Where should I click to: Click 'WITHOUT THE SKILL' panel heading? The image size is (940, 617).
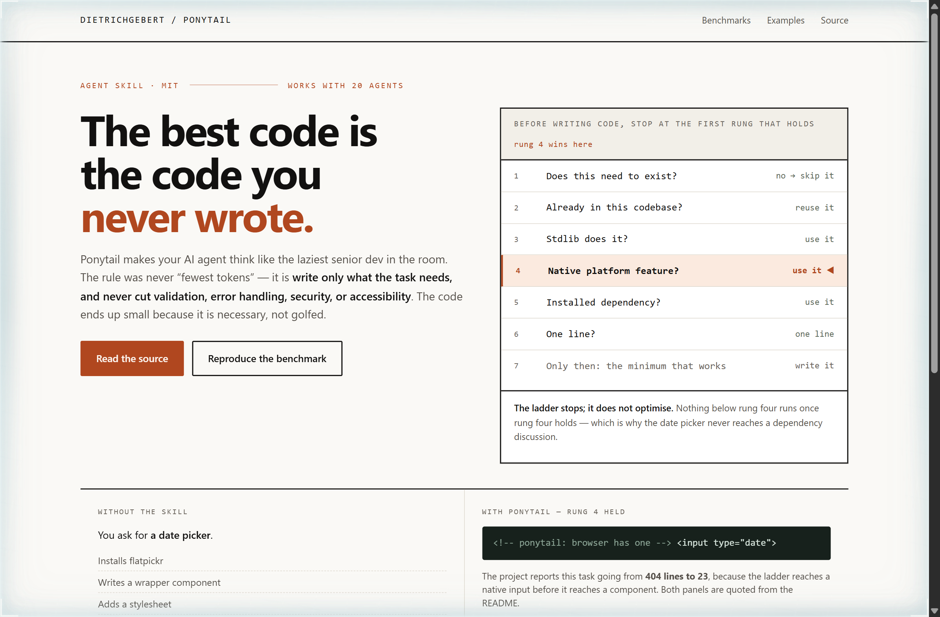pos(142,512)
